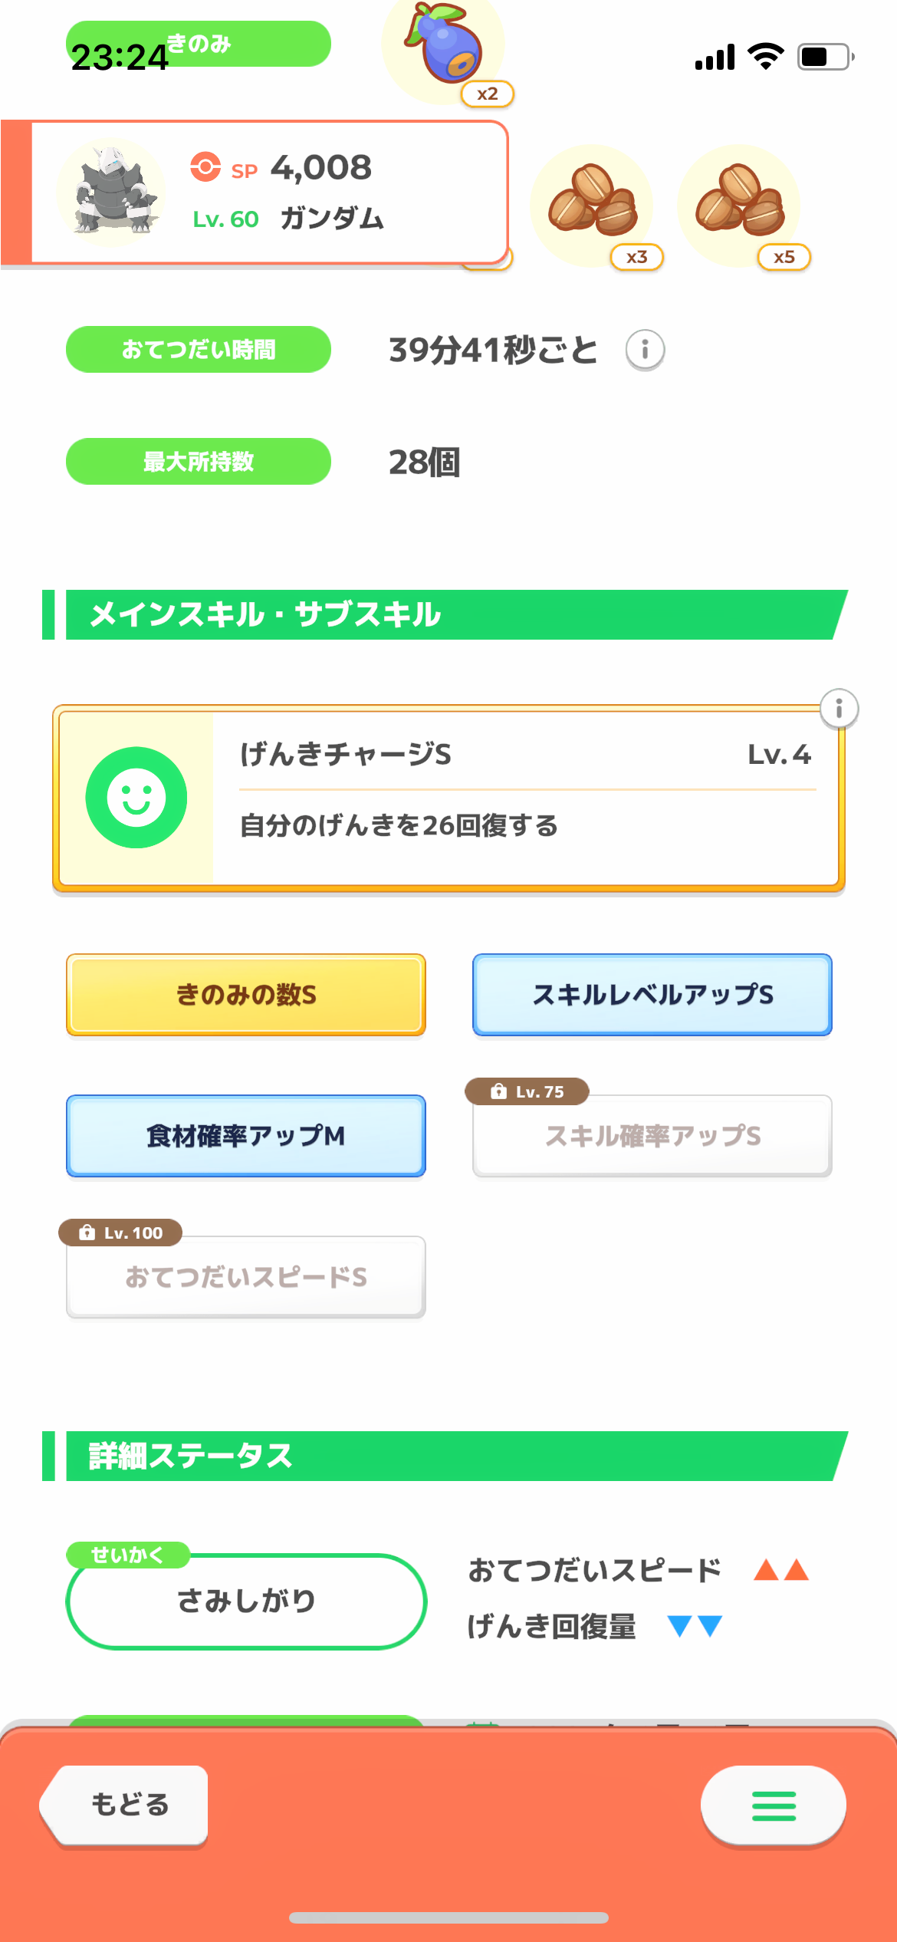
Task: Tap the SP Poké Ball icon
Action: tap(205, 167)
